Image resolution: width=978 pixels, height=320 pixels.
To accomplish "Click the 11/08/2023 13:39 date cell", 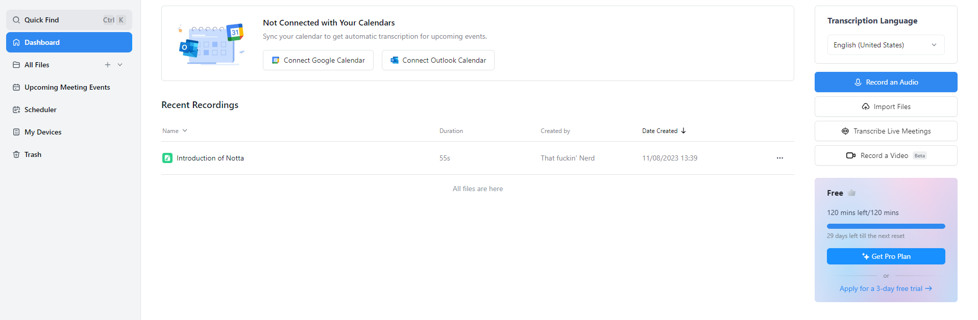I will pos(670,158).
